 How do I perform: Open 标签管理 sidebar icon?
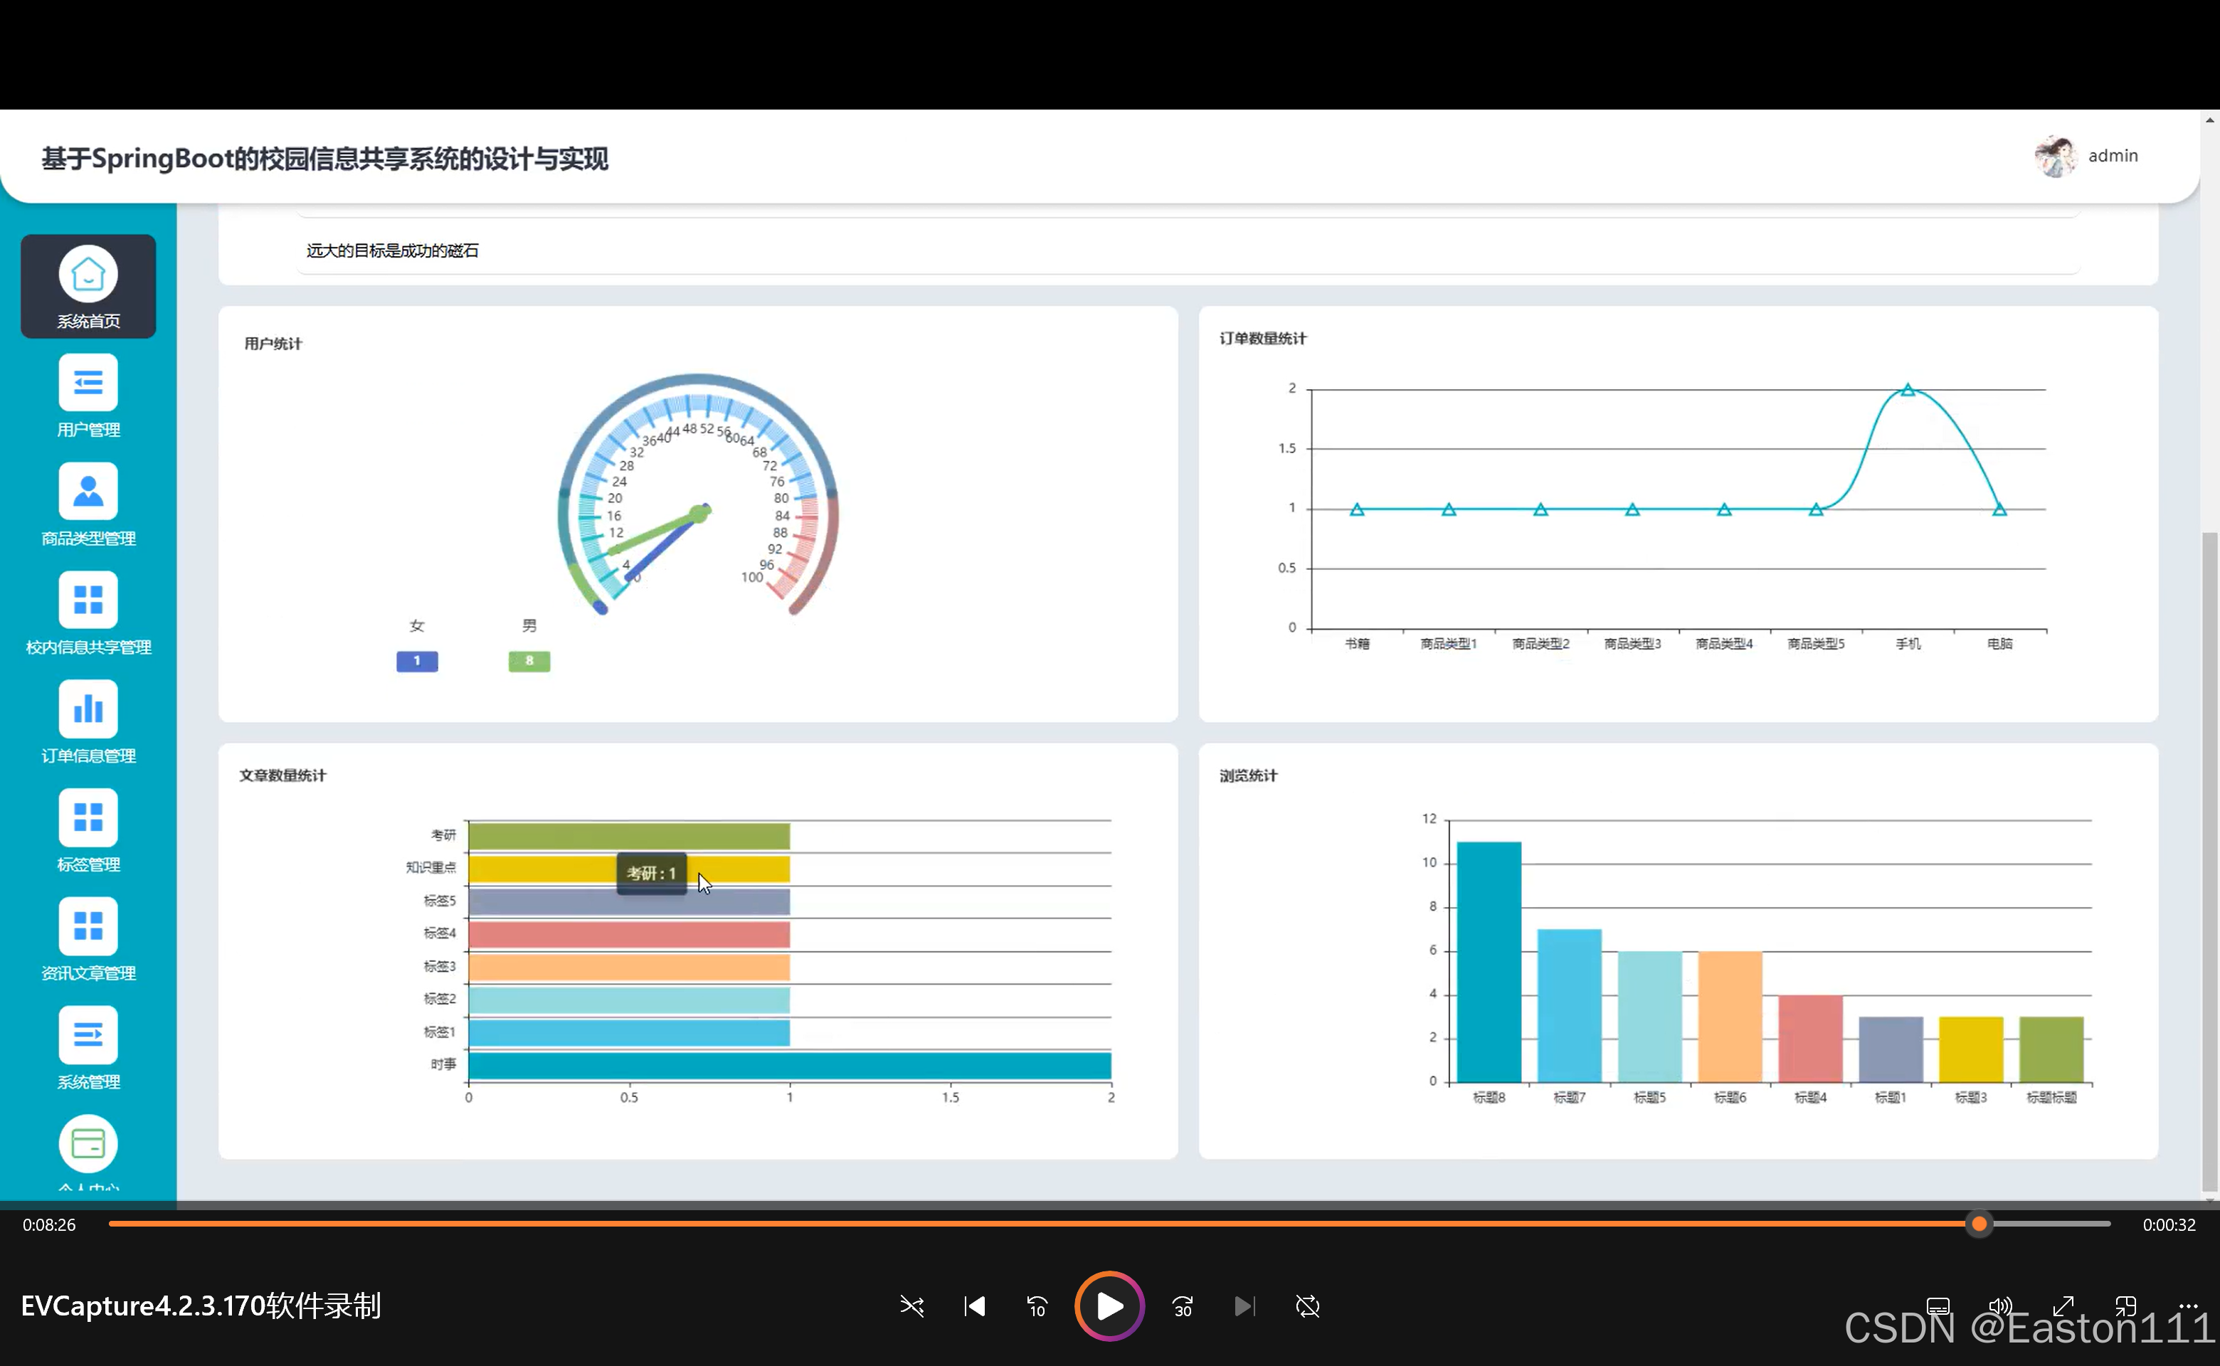coord(88,817)
